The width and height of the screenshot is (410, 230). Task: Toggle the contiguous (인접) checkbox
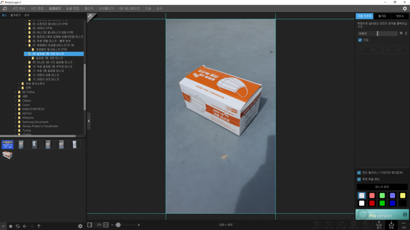coord(360,40)
